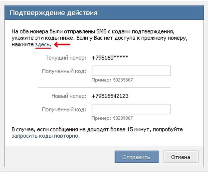Select the current number +795160*****

(110, 58)
